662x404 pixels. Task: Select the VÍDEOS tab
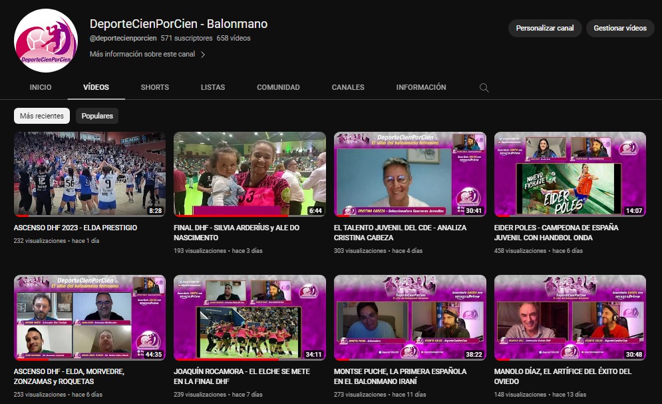click(96, 87)
